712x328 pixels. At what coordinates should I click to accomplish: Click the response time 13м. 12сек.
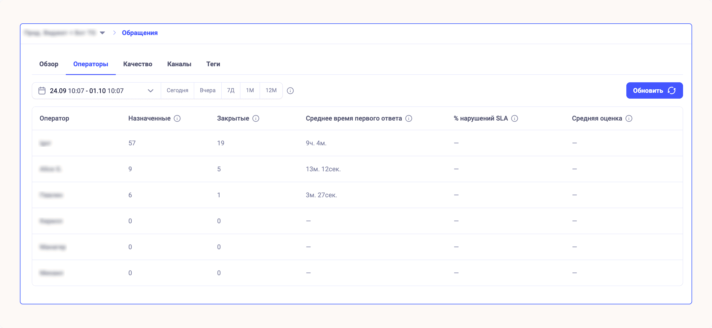pos(323,169)
